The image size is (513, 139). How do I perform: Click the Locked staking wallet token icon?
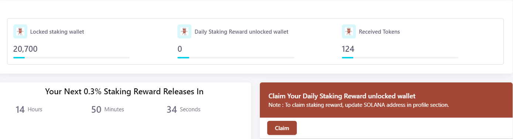tap(20, 32)
